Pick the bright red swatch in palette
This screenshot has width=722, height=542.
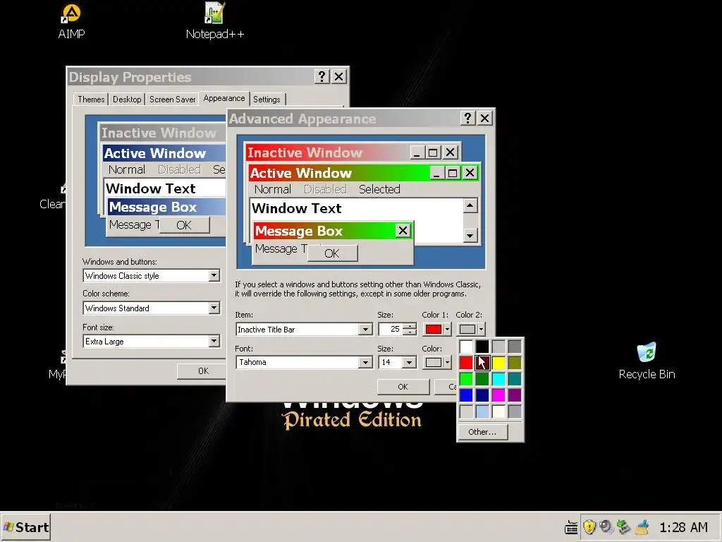coord(466,363)
